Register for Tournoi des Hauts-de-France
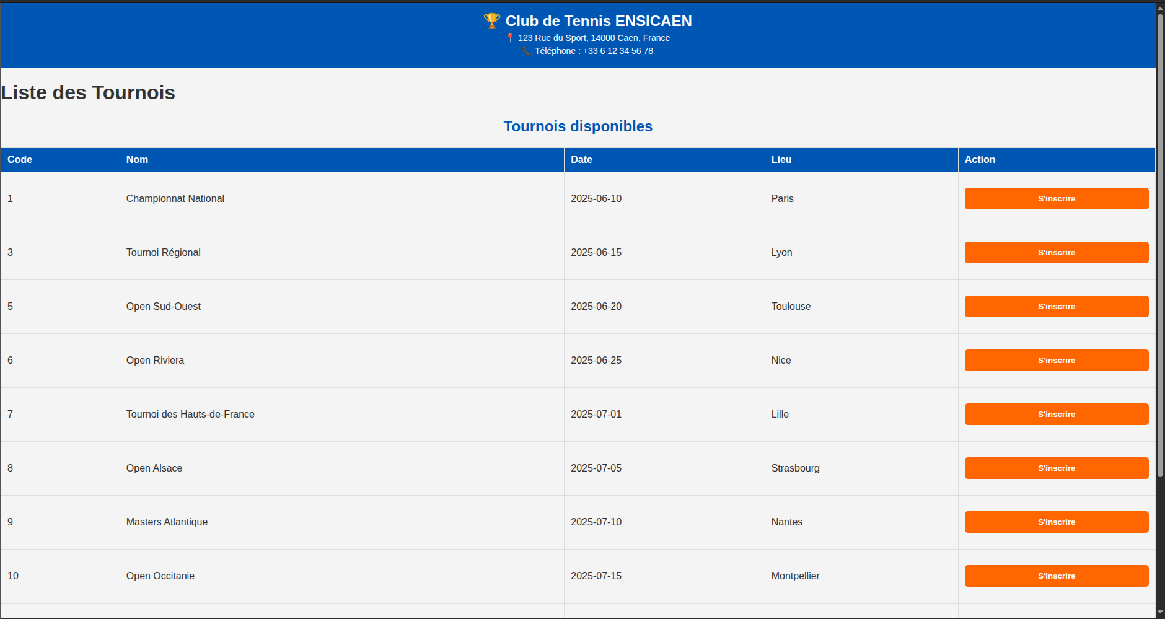Screen dimensions: 1165x619 1056,415
